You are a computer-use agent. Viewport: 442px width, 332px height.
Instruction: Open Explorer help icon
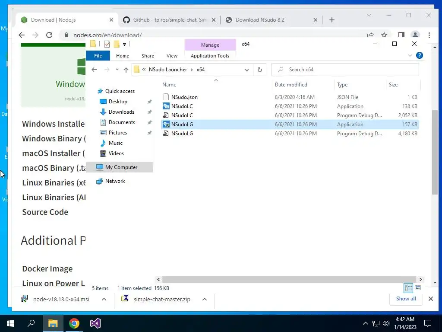click(x=419, y=55)
